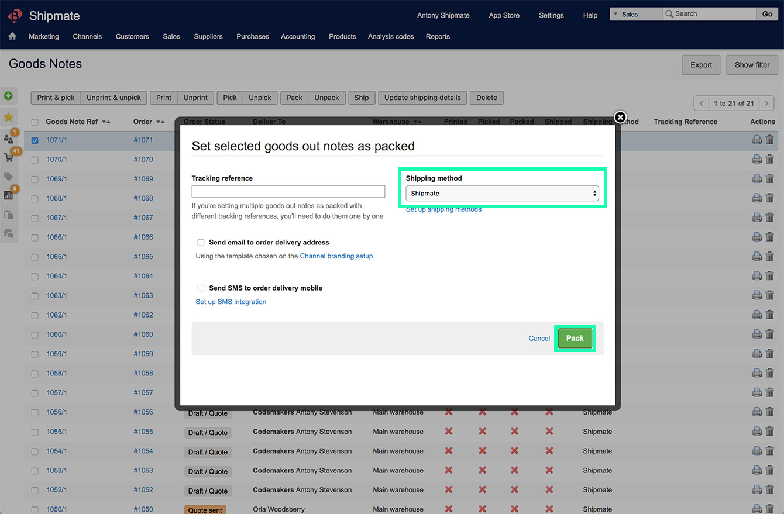Click the chat bubbles icon in sidebar
Screen dimensions: 784x514
8,233
